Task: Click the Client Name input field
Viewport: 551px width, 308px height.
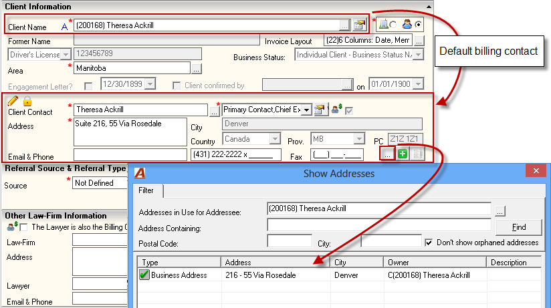Action: pyautogui.click(x=207, y=25)
